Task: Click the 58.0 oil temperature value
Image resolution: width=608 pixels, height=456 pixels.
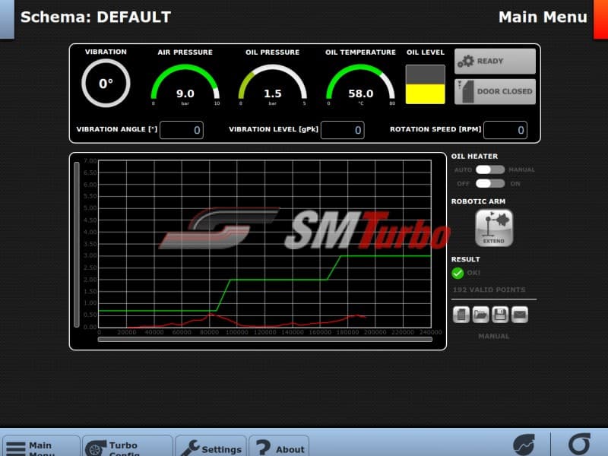Action: [x=360, y=93]
